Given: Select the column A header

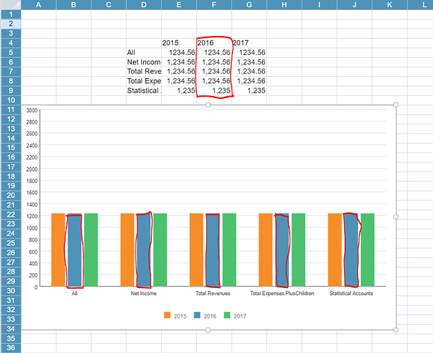Looking at the screenshot, I should click(38, 5).
